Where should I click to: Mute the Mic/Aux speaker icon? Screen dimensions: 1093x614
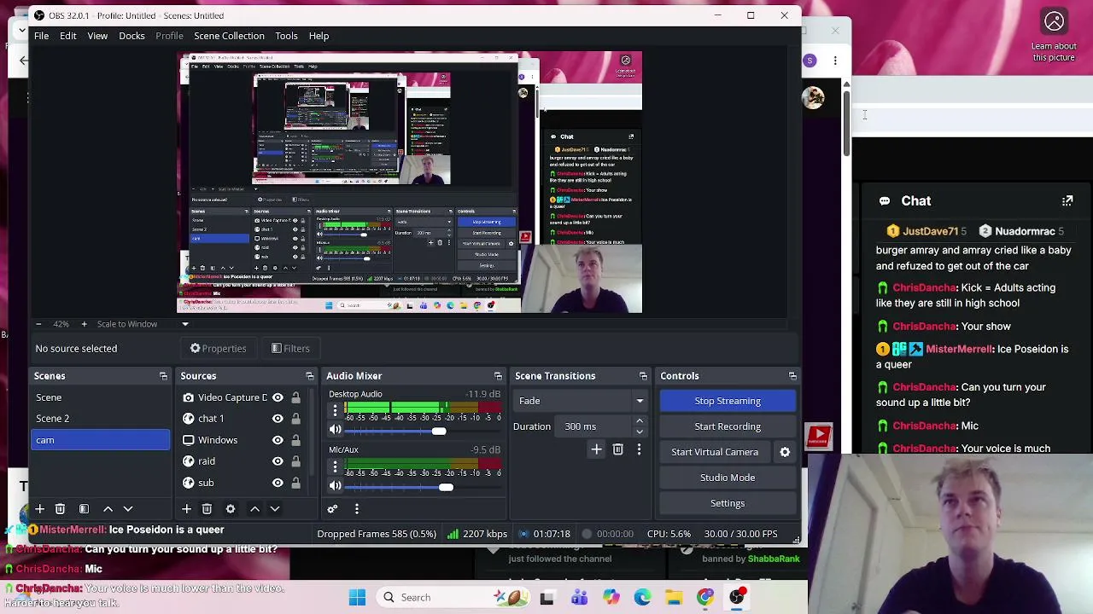[335, 486]
